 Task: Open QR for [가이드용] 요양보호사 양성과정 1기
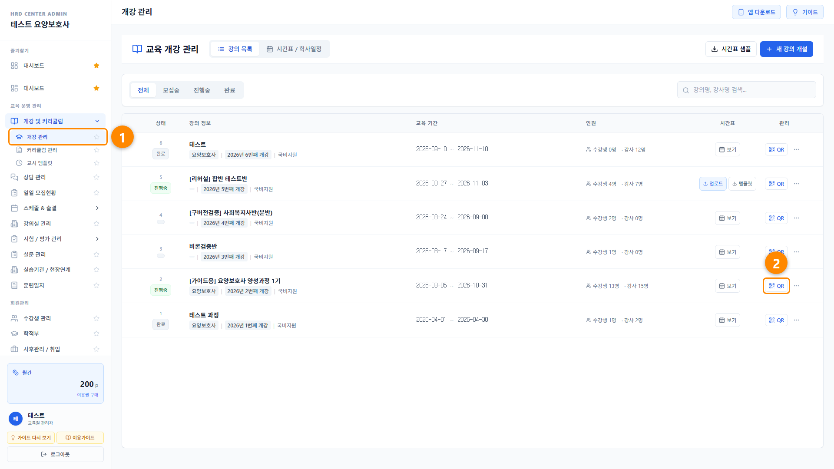coord(776,286)
